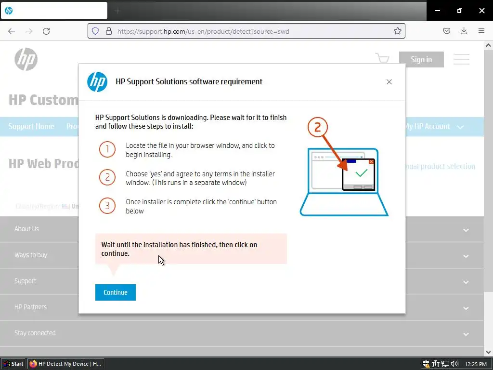Click the Sign in button
The image size is (493, 370).
click(421, 59)
